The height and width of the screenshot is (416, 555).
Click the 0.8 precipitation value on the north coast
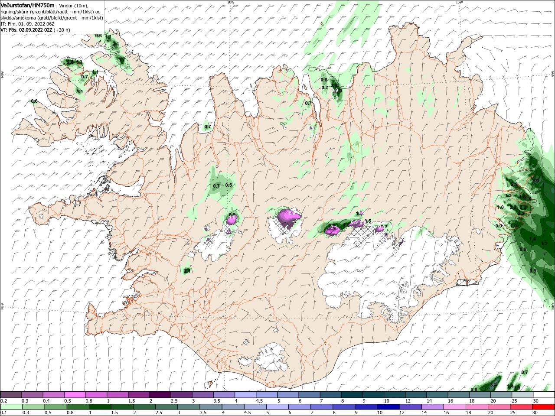point(324,80)
